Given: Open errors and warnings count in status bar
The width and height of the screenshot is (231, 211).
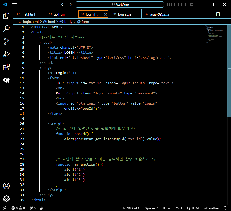Looking at the screenshot, I should 18,208.
